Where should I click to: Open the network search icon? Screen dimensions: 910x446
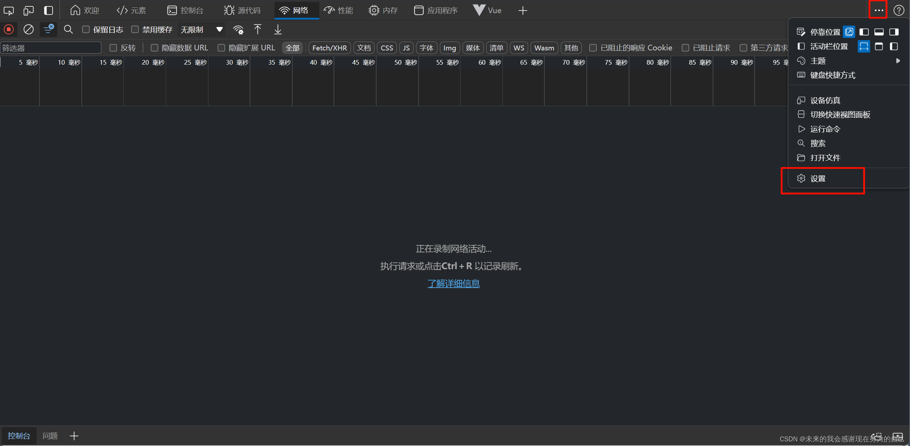coord(68,29)
